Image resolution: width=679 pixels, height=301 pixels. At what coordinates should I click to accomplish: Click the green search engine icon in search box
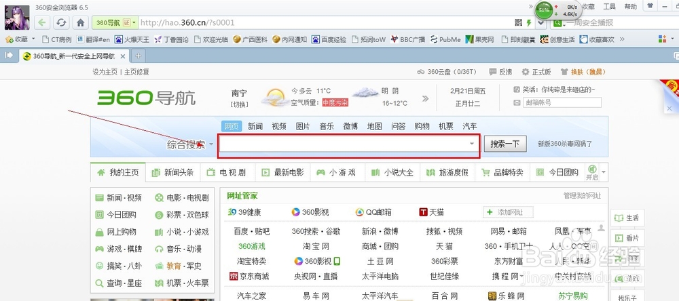pos(557,23)
